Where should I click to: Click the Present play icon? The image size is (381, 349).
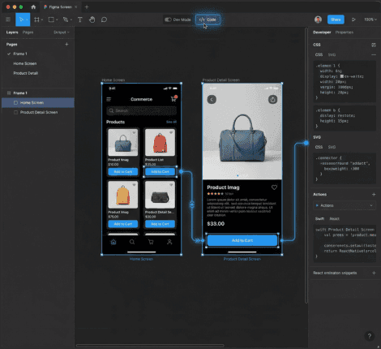pyautogui.click(x=353, y=19)
